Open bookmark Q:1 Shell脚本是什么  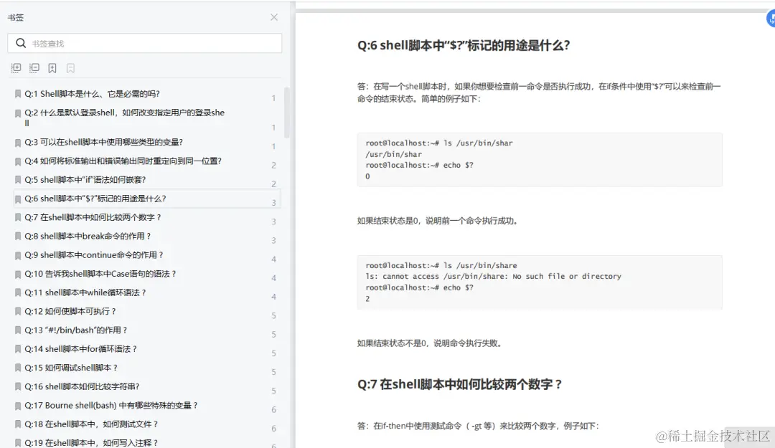coord(93,94)
